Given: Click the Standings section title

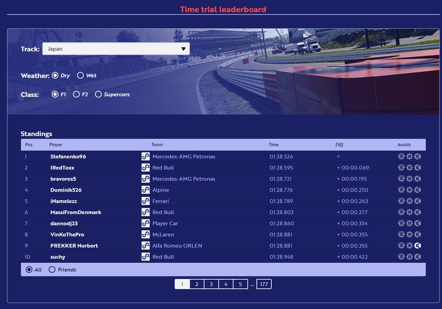Looking at the screenshot, I should [x=36, y=134].
